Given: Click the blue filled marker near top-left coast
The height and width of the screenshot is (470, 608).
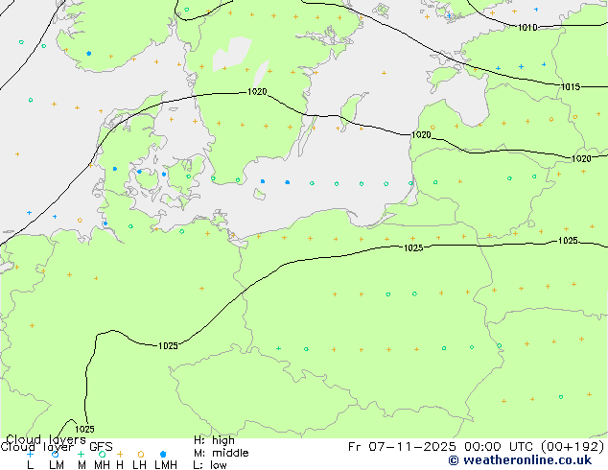Looking at the screenshot, I should [89, 53].
